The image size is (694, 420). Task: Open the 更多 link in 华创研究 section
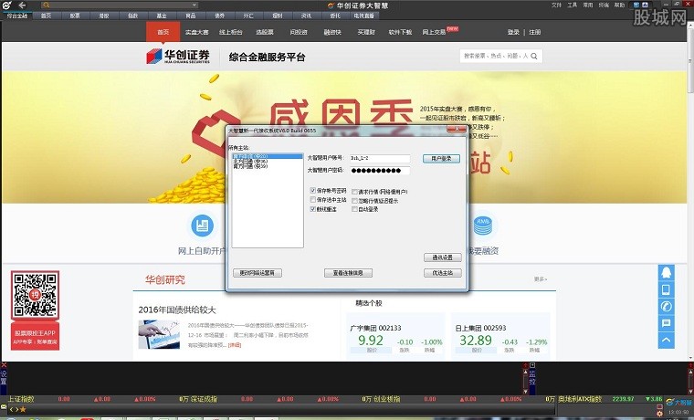[x=540, y=279]
